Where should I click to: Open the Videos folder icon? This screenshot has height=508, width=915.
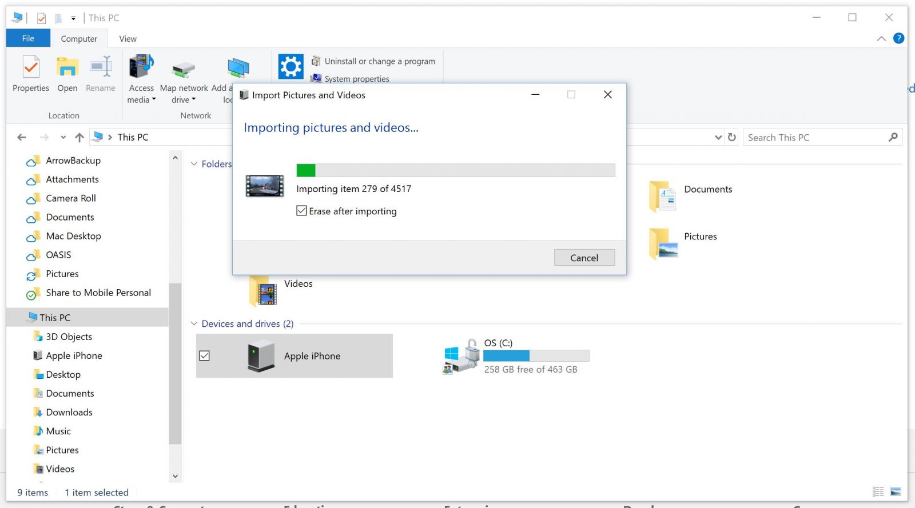(263, 291)
